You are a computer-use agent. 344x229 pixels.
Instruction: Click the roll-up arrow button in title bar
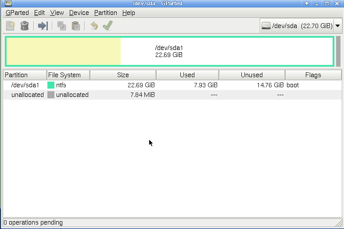[307, 4]
